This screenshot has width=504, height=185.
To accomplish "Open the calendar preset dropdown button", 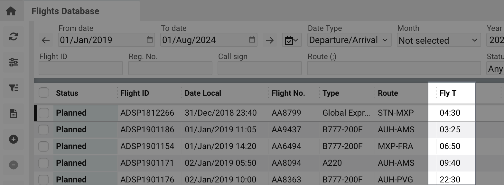I will tap(292, 40).
